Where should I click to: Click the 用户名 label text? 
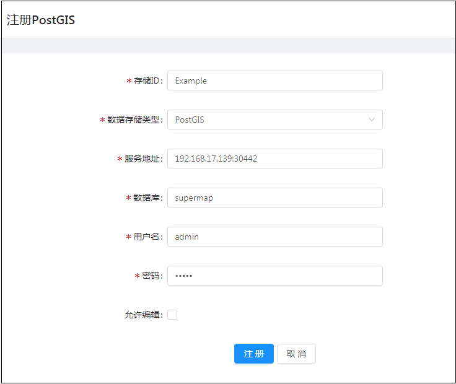click(147, 237)
